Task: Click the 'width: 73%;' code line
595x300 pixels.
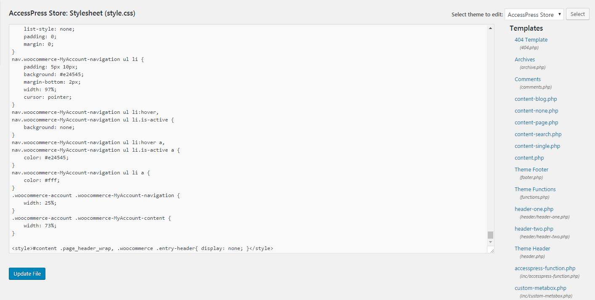Action: 40,226
